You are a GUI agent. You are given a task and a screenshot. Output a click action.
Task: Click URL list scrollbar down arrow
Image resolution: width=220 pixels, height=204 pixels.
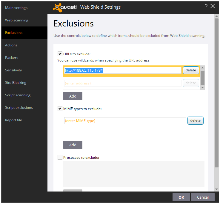click(x=202, y=87)
